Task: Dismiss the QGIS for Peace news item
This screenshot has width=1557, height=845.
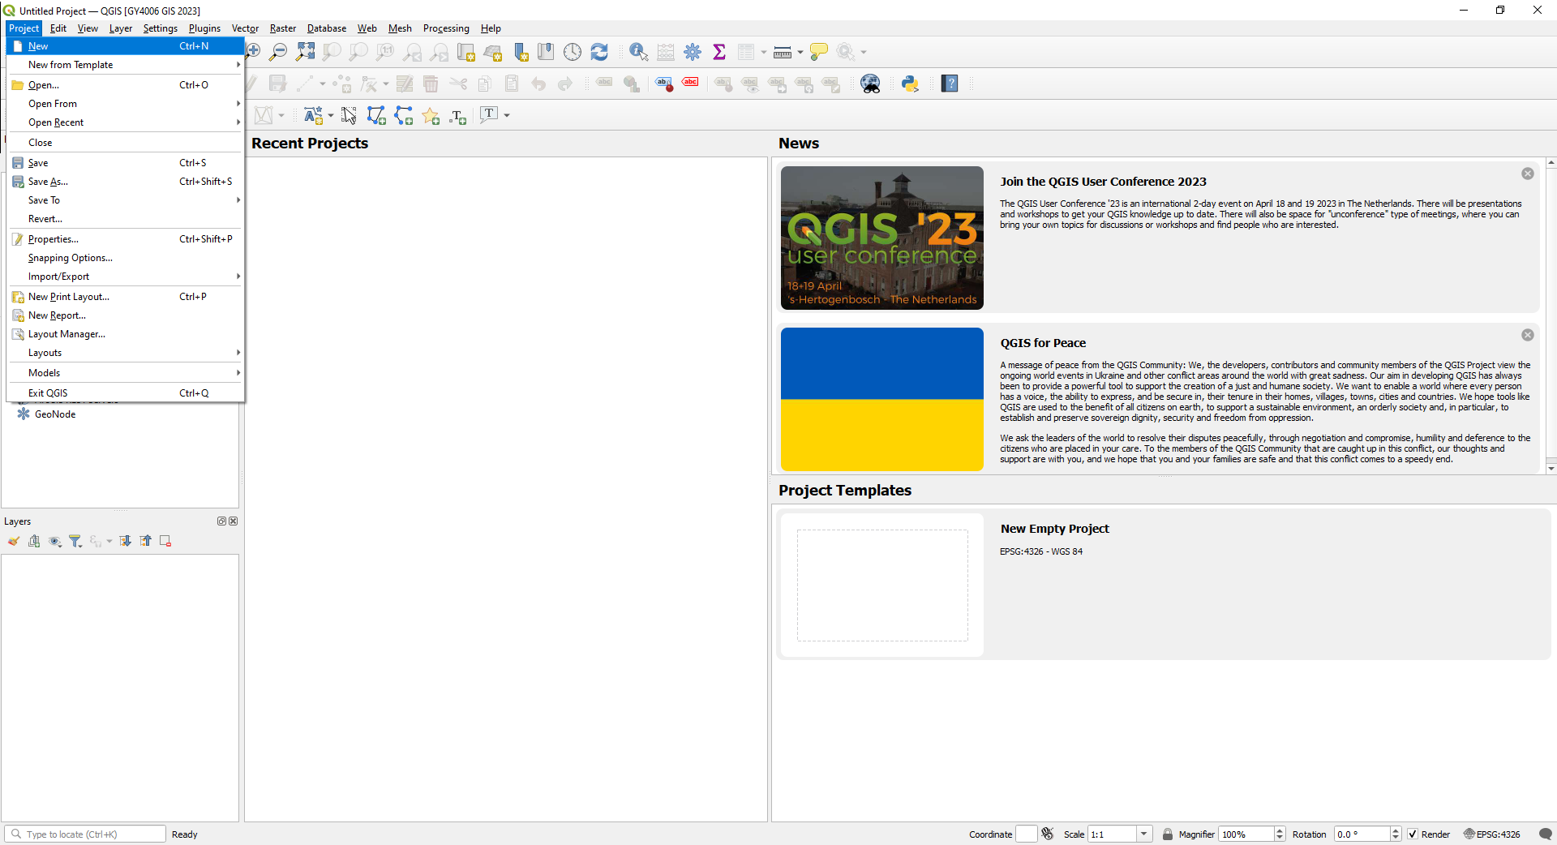Action: pos(1528,334)
